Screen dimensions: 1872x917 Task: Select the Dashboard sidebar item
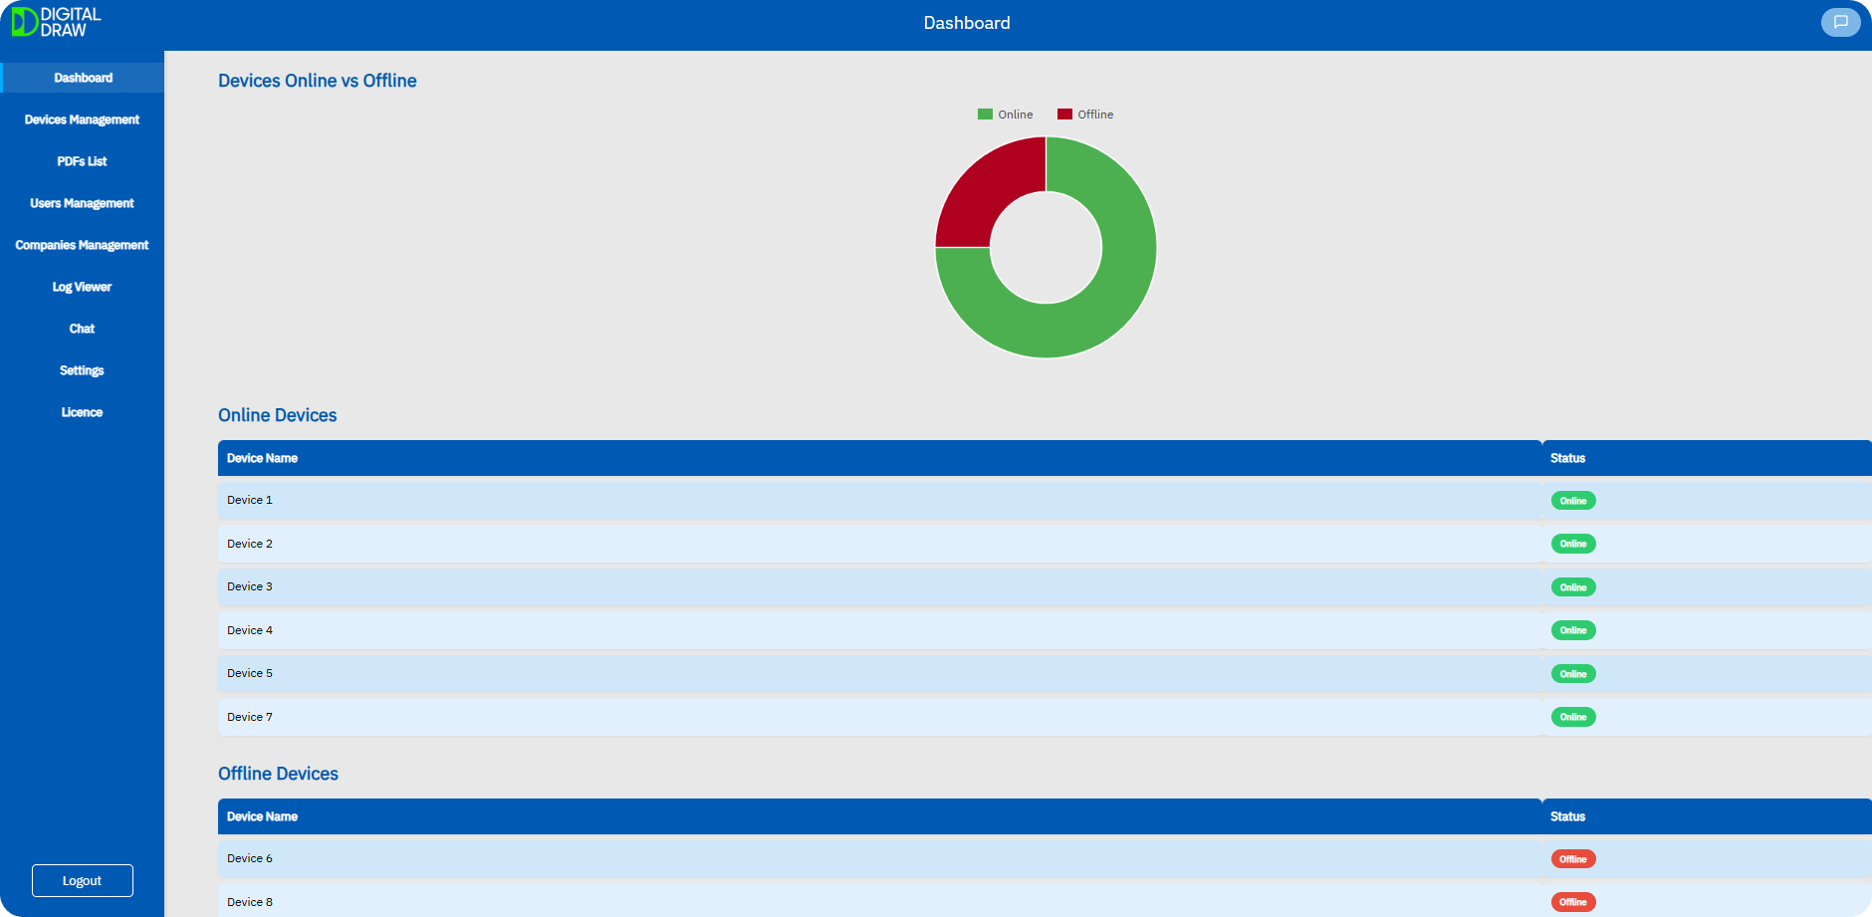click(83, 78)
